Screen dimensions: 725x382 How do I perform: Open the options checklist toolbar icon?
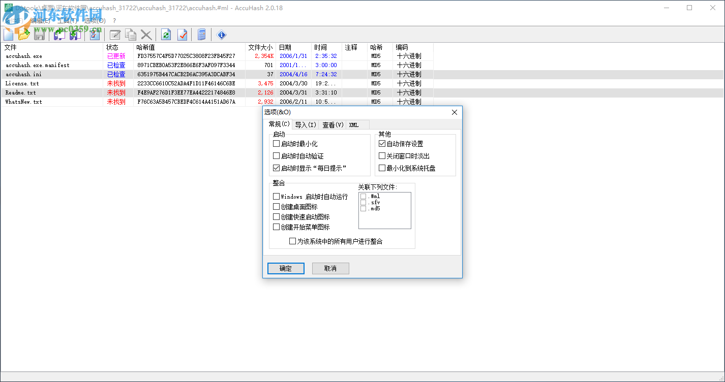point(95,35)
